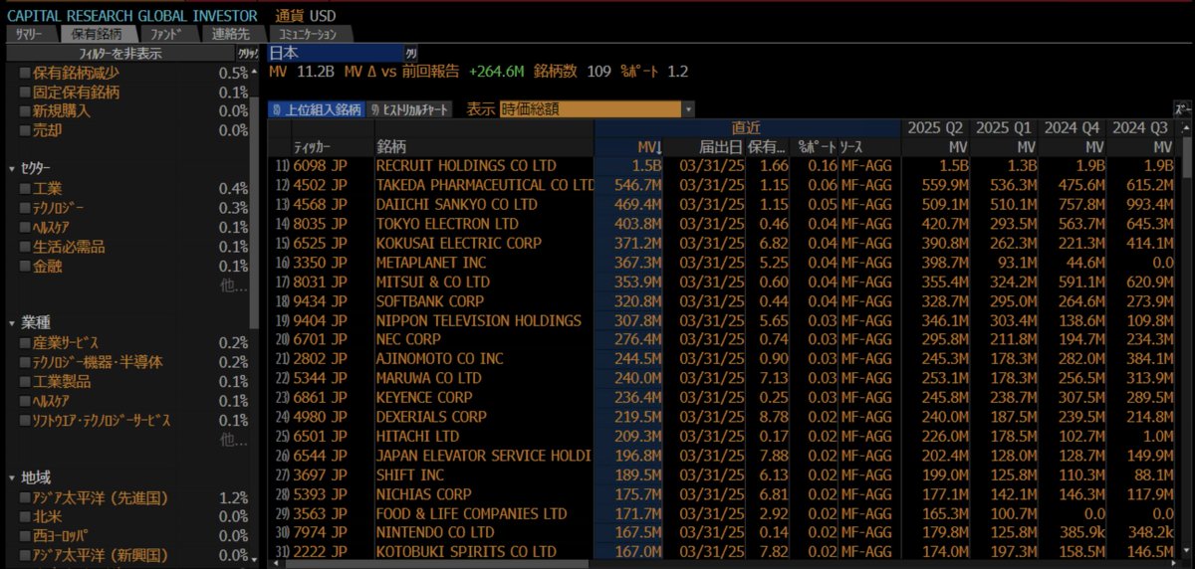Viewport: 1195px width, 569px height.
Task: Select the 上位組入銘柄 view button
Action: (317, 109)
